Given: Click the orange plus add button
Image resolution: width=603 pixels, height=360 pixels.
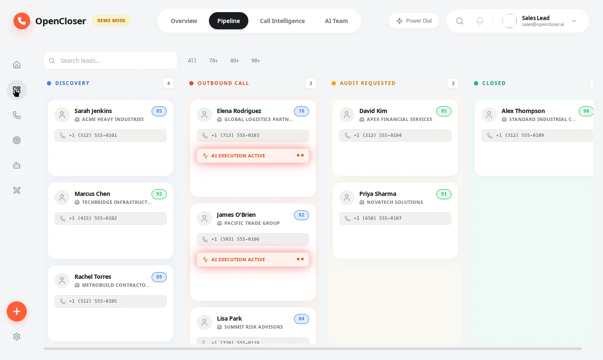Looking at the screenshot, I should click(x=17, y=311).
